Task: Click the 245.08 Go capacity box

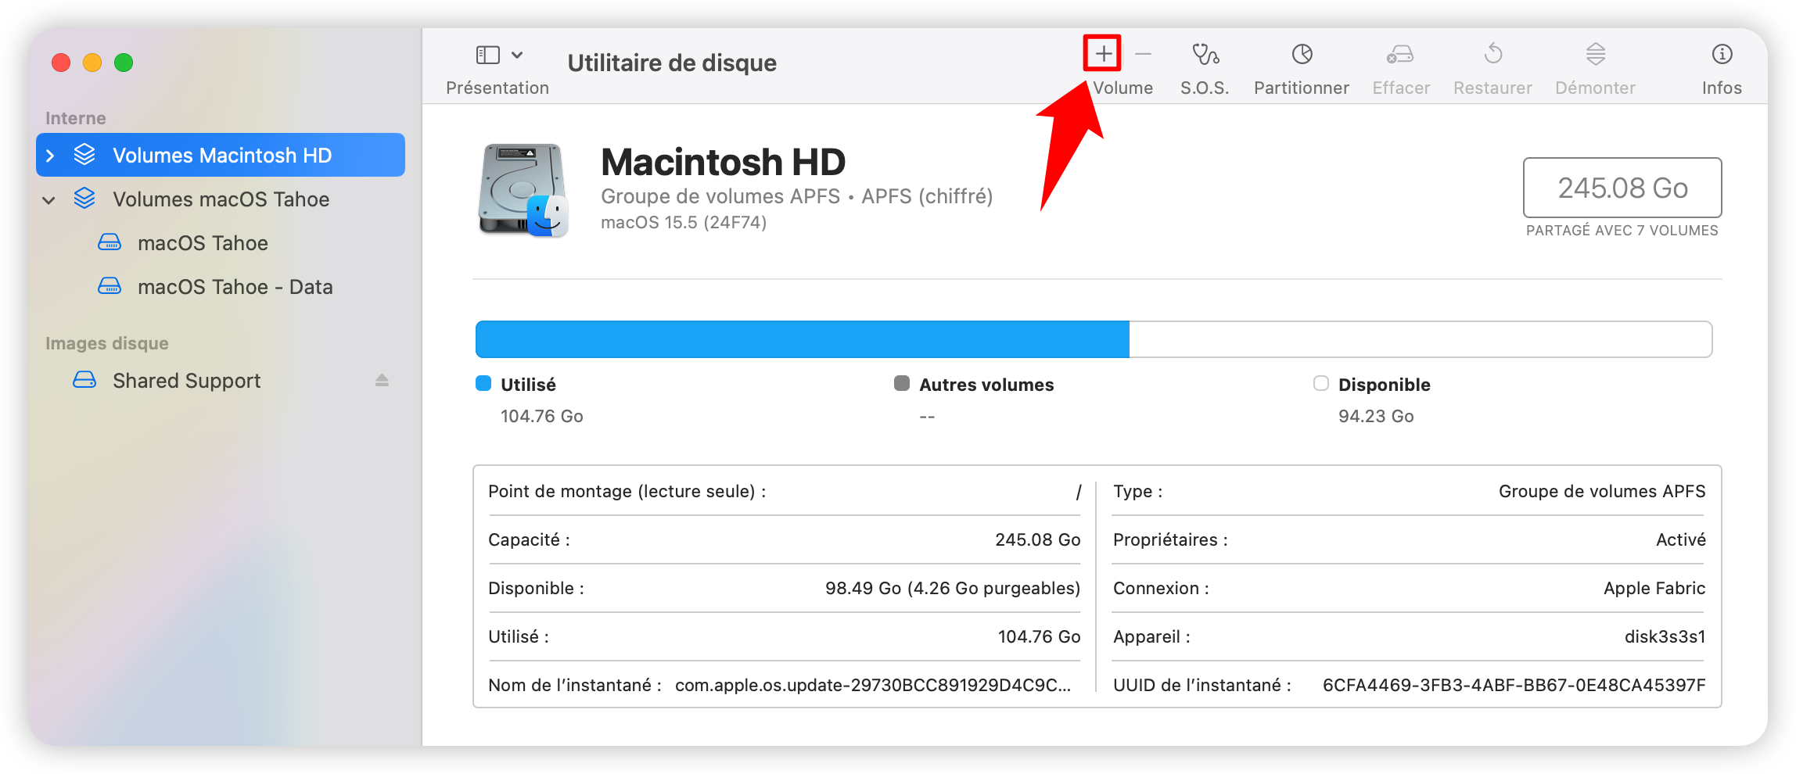Action: click(x=1622, y=188)
